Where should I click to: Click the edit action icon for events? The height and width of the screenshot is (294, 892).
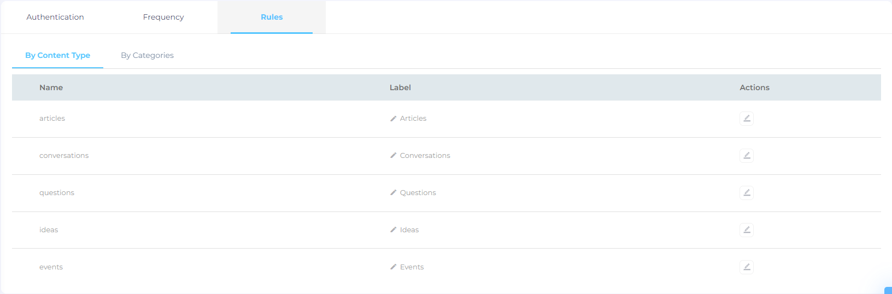(747, 267)
